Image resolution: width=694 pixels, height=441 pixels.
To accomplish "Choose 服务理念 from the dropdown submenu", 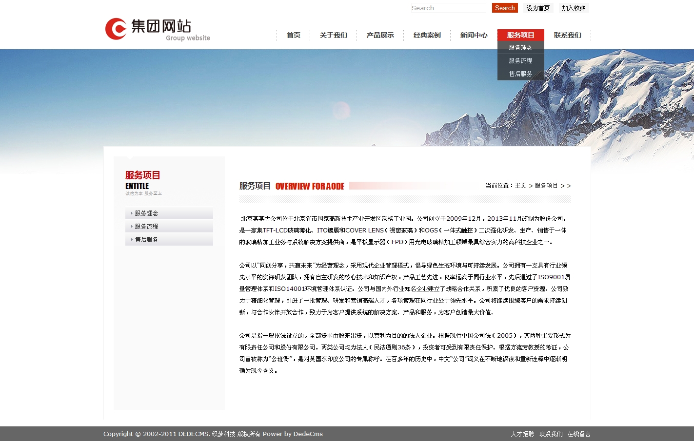I will pyautogui.click(x=520, y=48).
